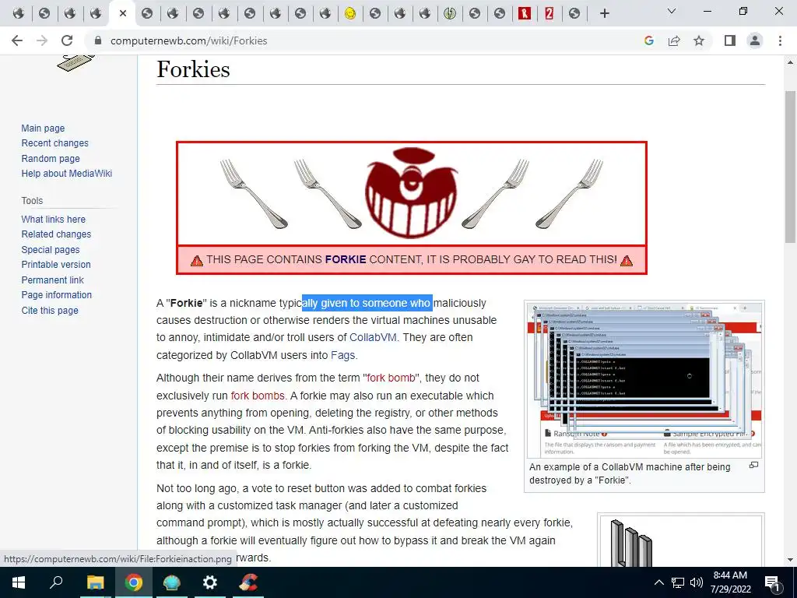Image resolution: width=797 pixels, height=598 pixels.
Task: Switch to the green circular icon tab
Action: click(x=449, y=13)
